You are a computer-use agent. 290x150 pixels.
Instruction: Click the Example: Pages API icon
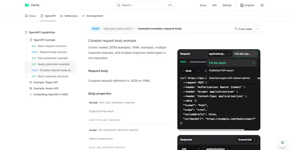tap(31, 82)
